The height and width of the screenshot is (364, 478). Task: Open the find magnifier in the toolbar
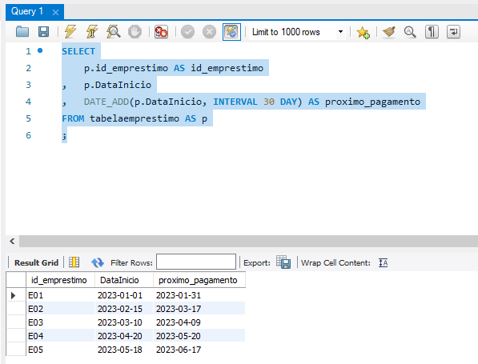pos(410,32)
